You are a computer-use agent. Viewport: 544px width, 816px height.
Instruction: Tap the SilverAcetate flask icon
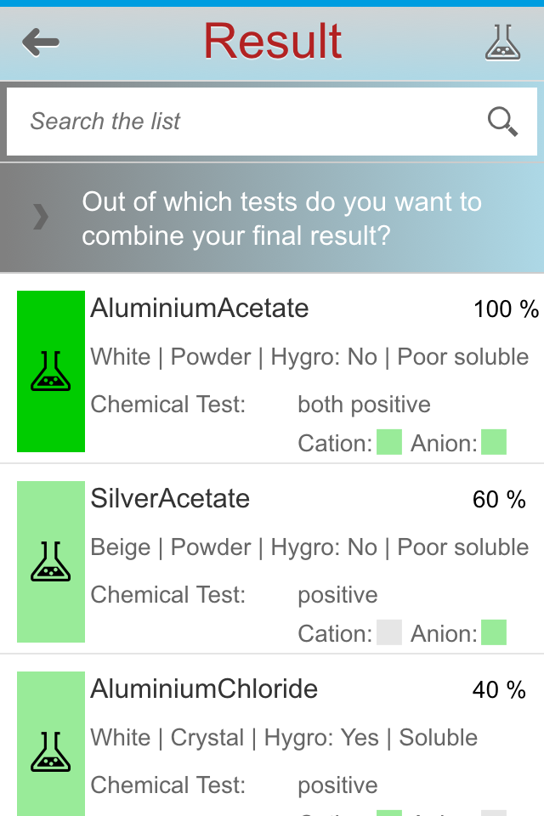coord(51,562)
